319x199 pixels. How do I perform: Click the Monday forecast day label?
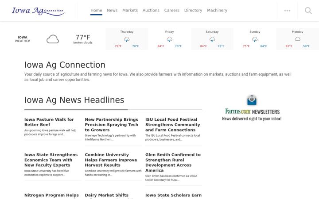297,32
